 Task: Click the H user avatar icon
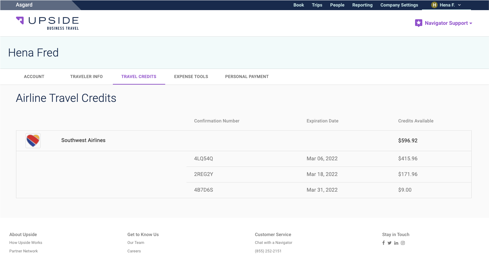point(434,5)
